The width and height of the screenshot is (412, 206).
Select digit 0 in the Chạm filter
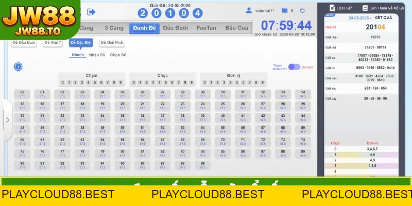click(62, 82)
